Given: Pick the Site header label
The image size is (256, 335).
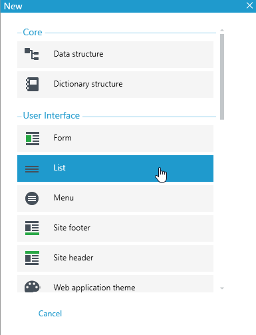Looking at the screenshot, I should (x=73, y=258).
